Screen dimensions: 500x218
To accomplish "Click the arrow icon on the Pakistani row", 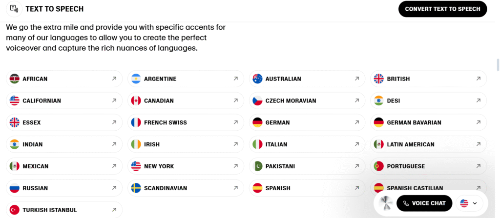I will (x=357, y=166).
